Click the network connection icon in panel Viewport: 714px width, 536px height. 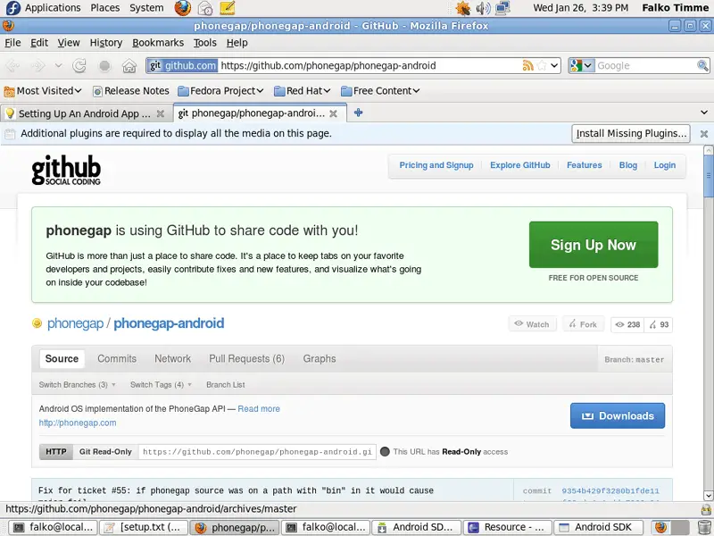tap(502, 8)
